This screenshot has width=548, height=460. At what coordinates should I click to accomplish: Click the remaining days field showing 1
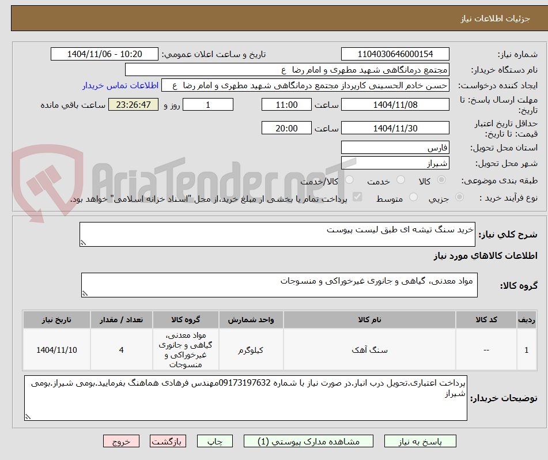208,104
